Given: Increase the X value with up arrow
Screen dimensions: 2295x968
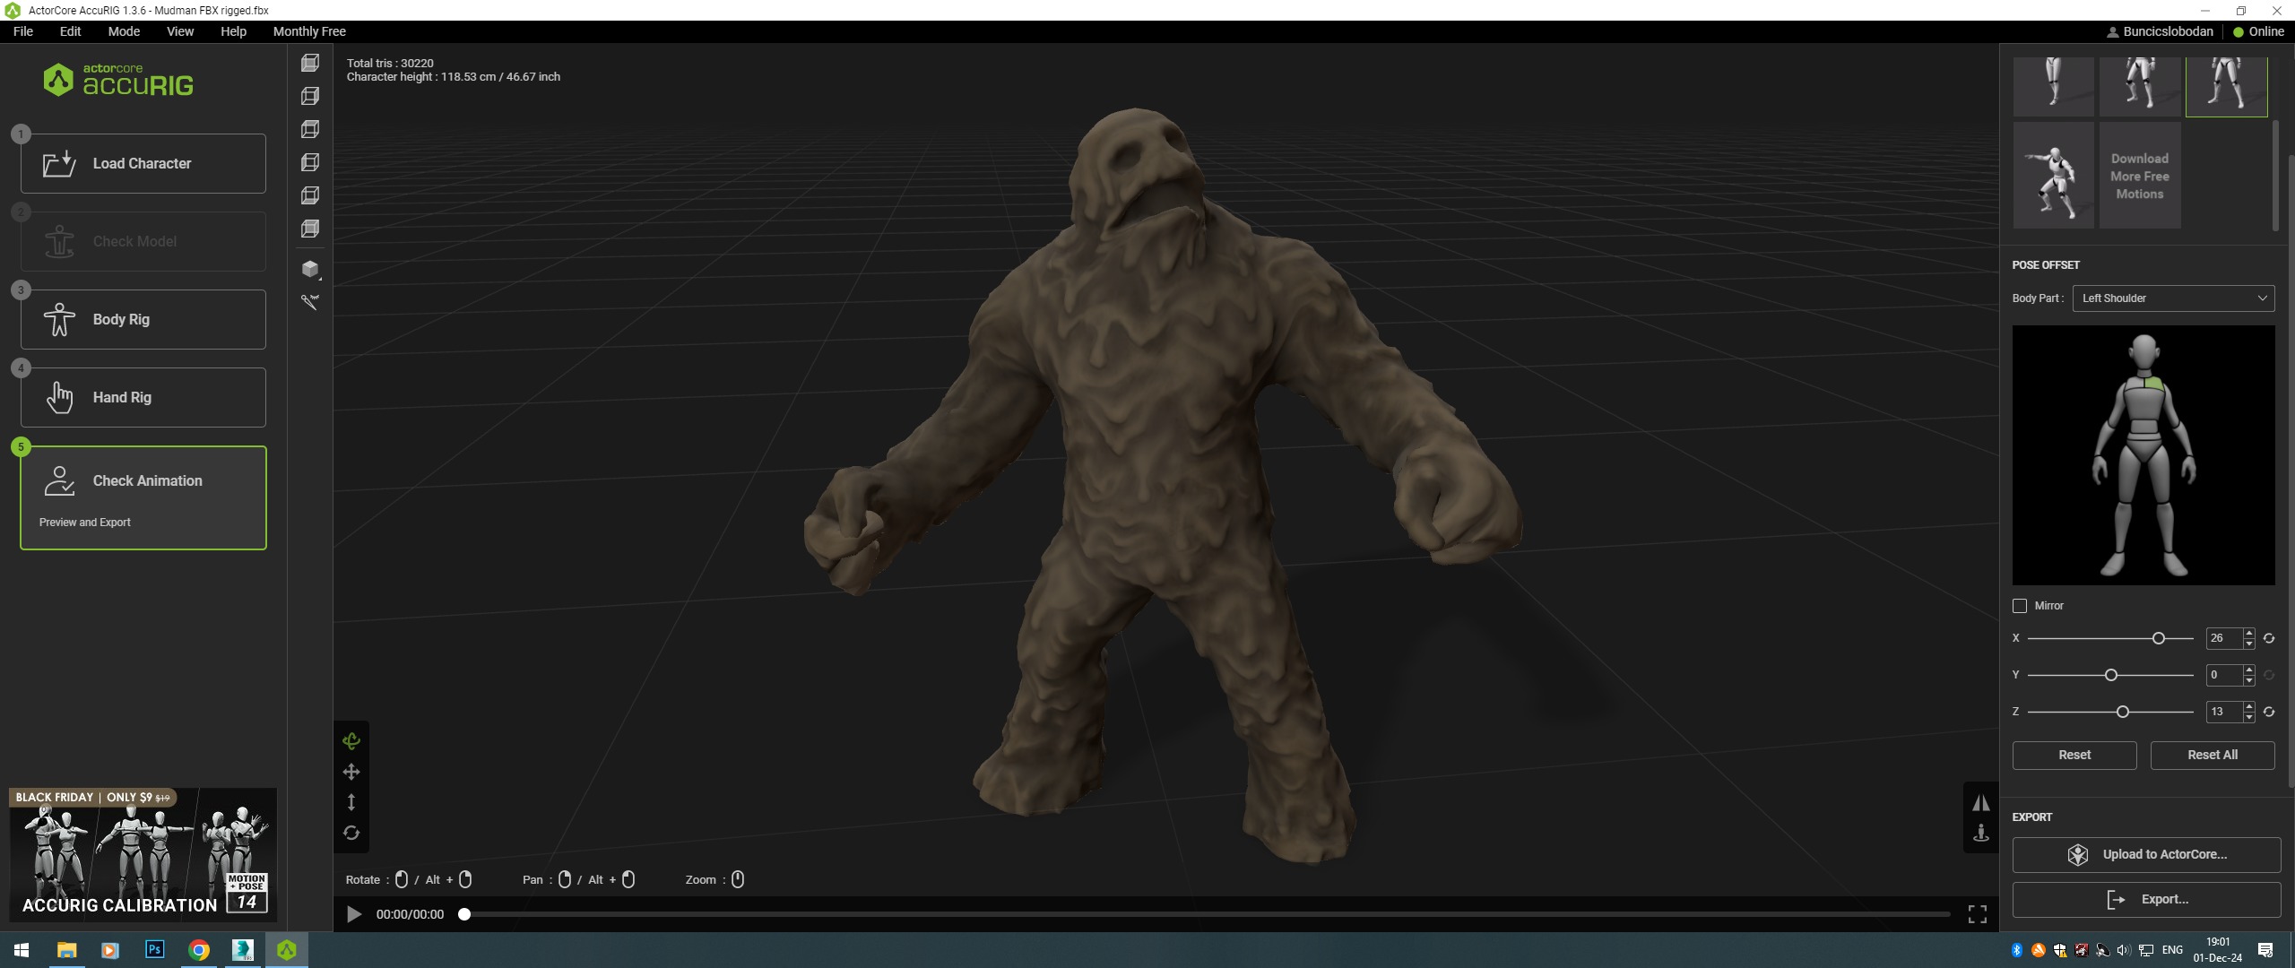Looking at the screenshot, I should pyautogui.click(x=2249, y=634).
